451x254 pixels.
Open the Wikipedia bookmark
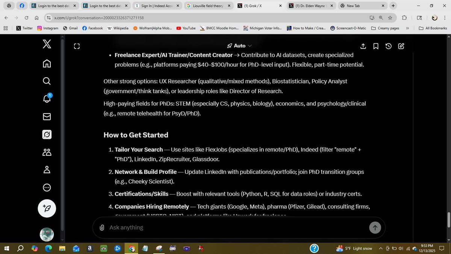pos(118,28)
